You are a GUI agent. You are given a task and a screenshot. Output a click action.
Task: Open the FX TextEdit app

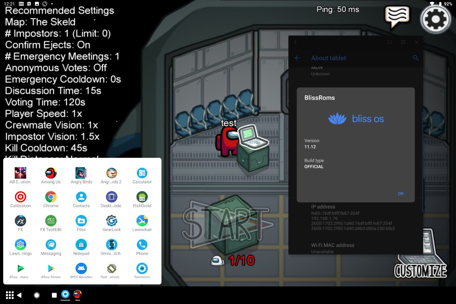tap(51, 223)
